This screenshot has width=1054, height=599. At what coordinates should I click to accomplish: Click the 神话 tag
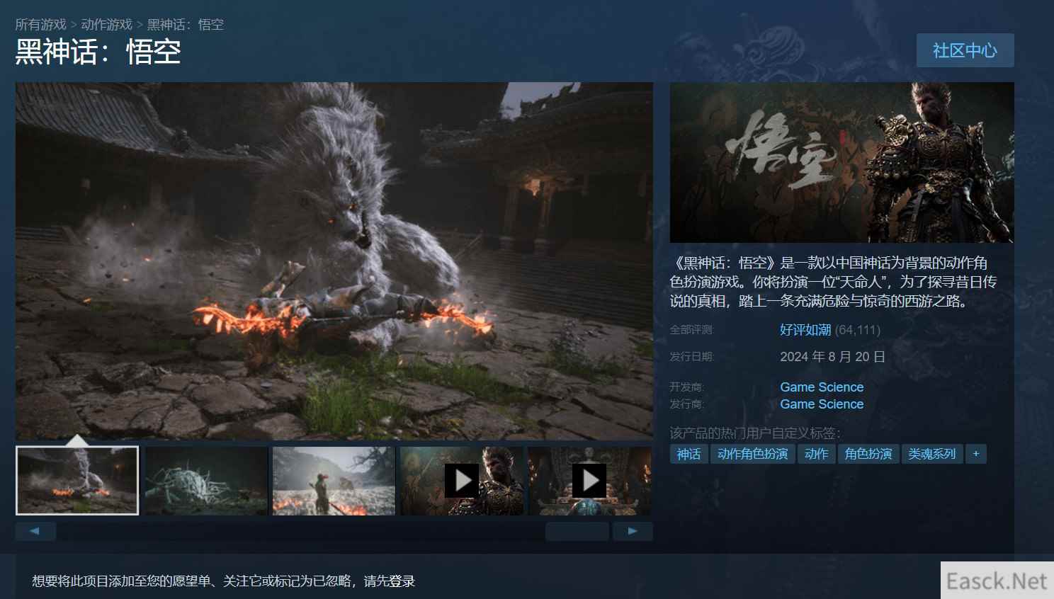pos(688,454)
